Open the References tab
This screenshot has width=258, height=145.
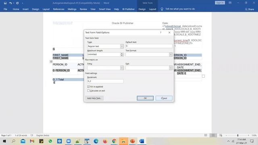tap(58, 9)
